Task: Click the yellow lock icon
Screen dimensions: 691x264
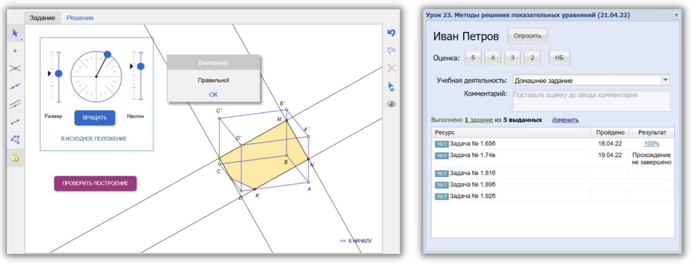Action: pyautogui.click(x=15, y=158)
